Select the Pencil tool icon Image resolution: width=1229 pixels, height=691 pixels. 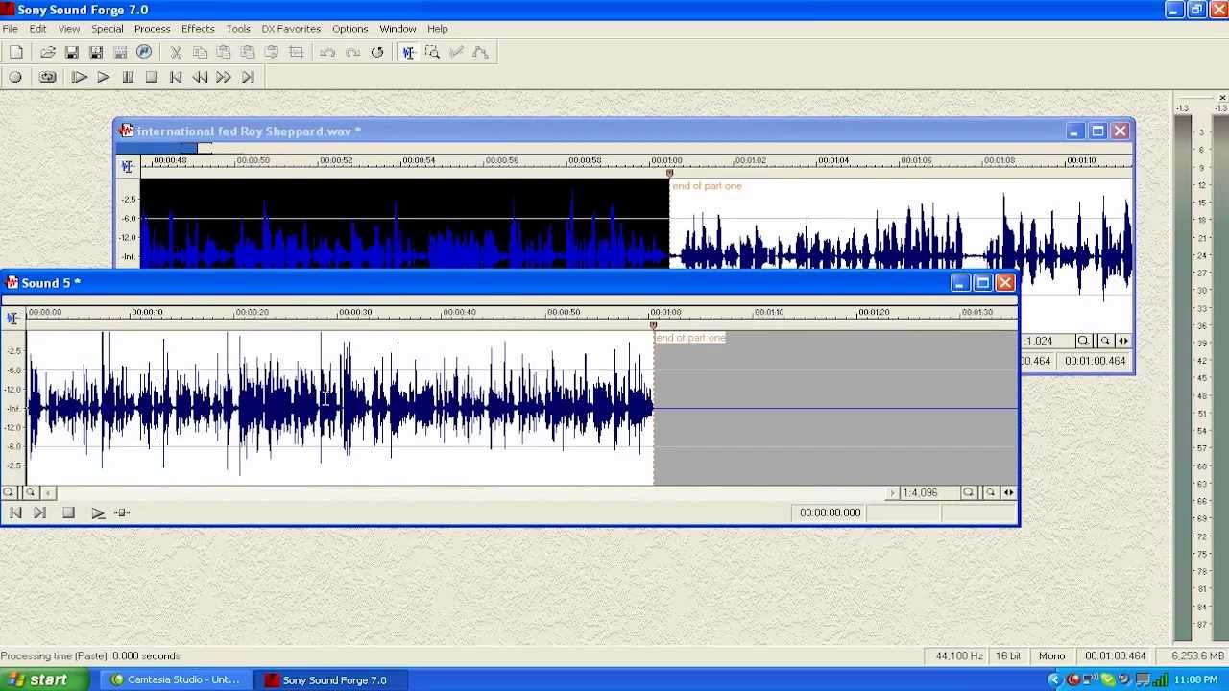tap(456, 53)
